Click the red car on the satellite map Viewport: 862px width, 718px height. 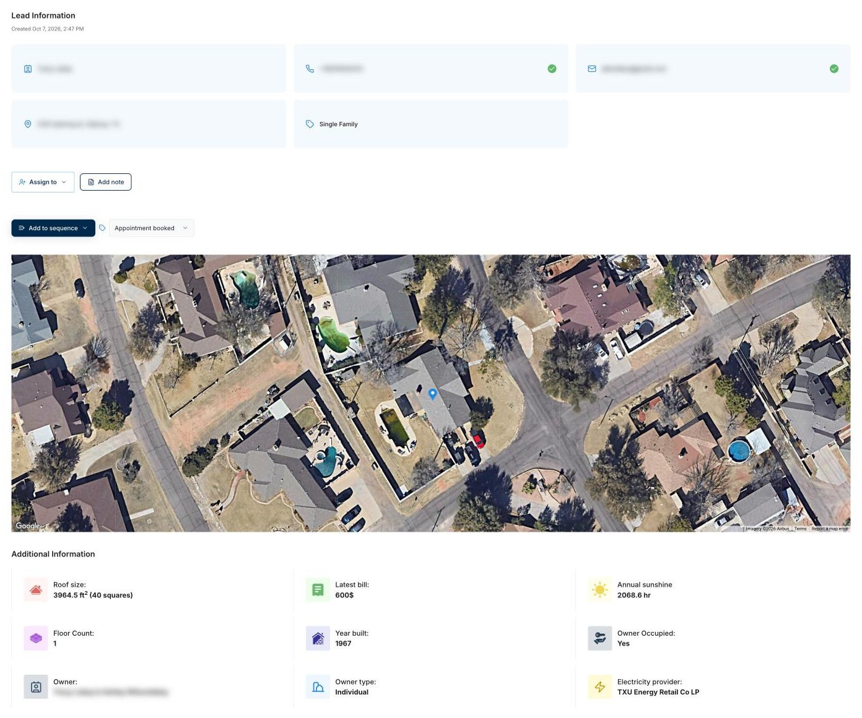click(479, 440)
